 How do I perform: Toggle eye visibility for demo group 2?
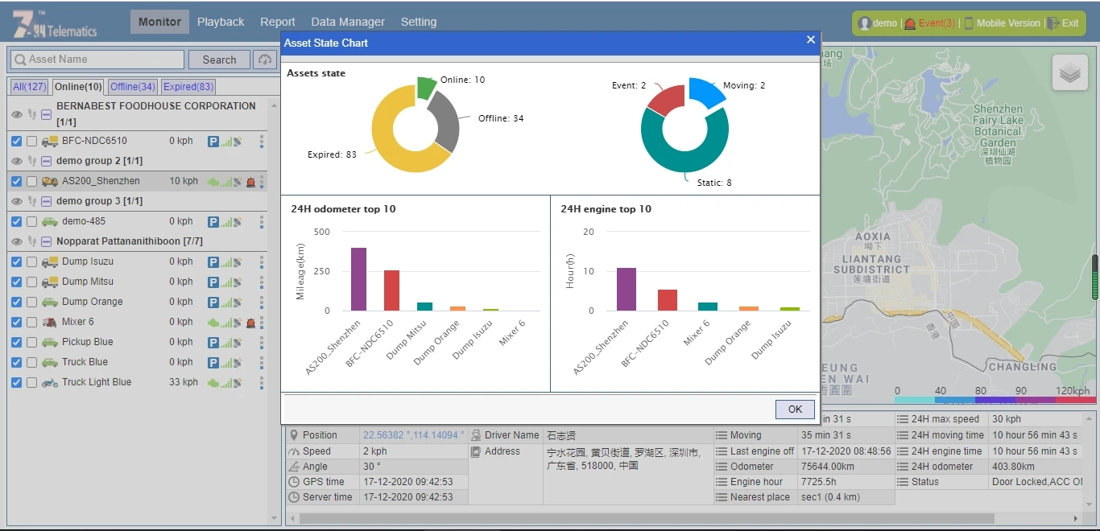pyautogui.click(x=17, y=161)
